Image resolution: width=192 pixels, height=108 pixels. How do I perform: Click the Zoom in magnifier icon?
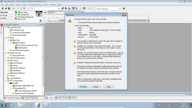[89, 9]
